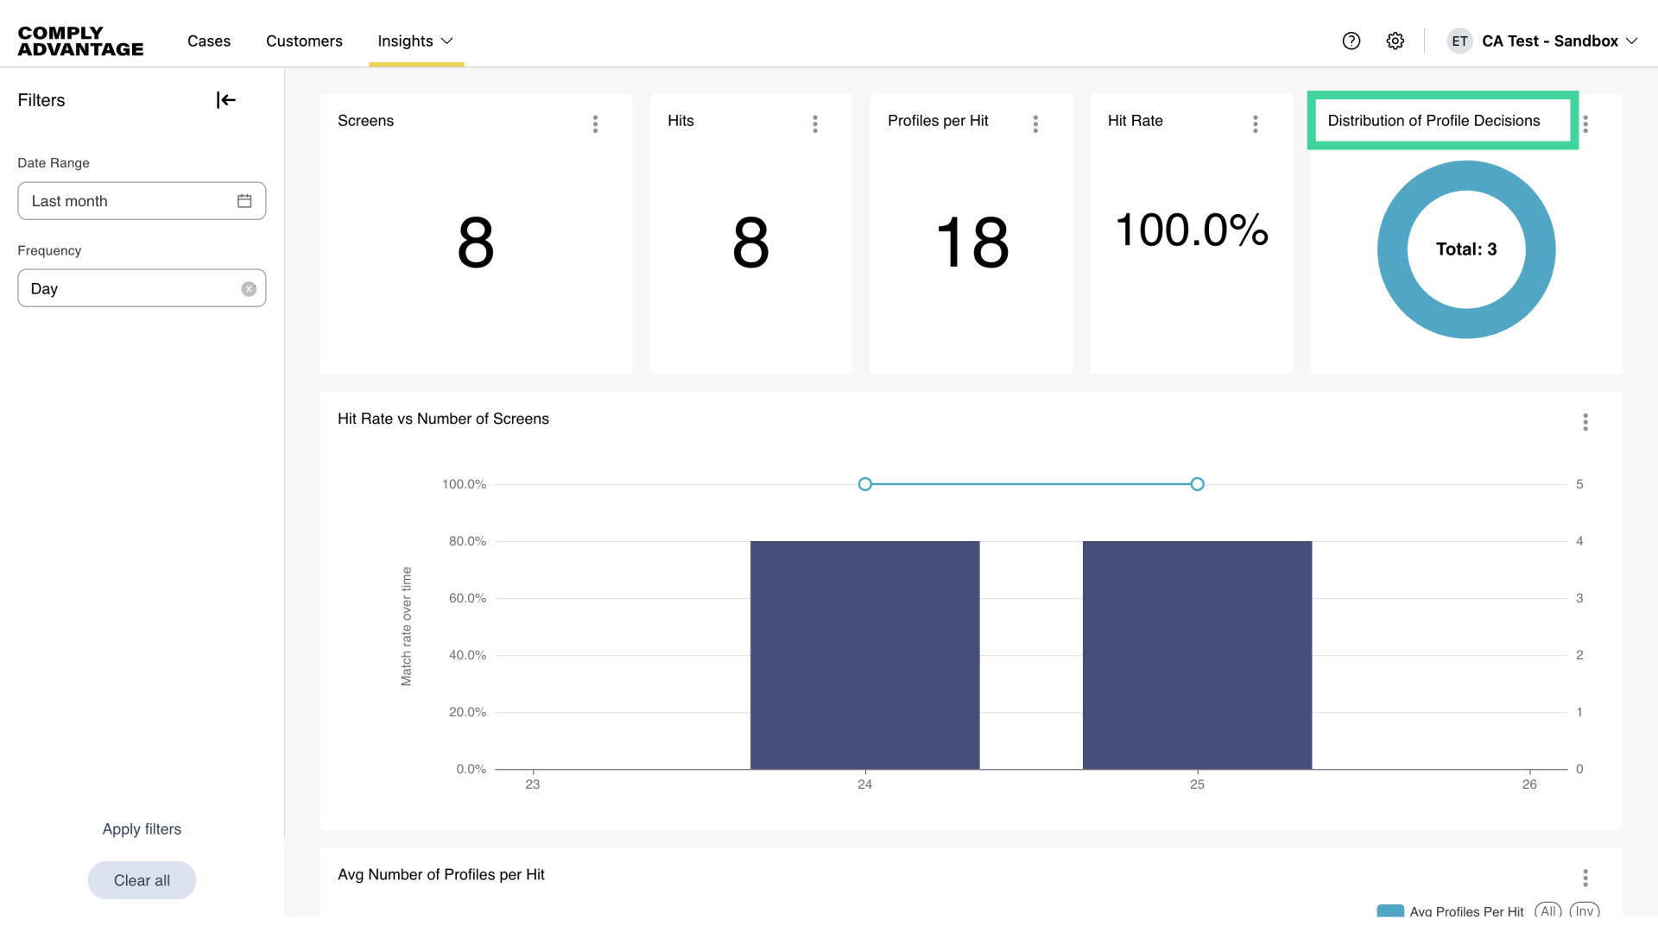Viewport: 1658px width, 932px height.
Task: Open the help icon in the header
Action: 1351,41
